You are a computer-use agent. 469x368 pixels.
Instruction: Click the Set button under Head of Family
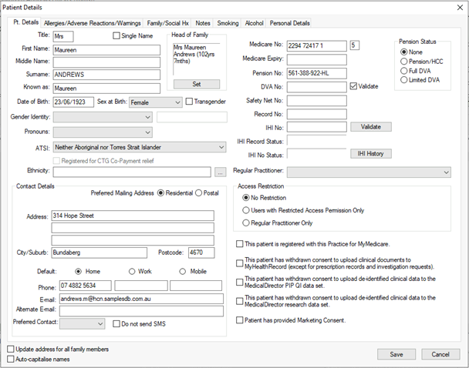tap(197, 84)
